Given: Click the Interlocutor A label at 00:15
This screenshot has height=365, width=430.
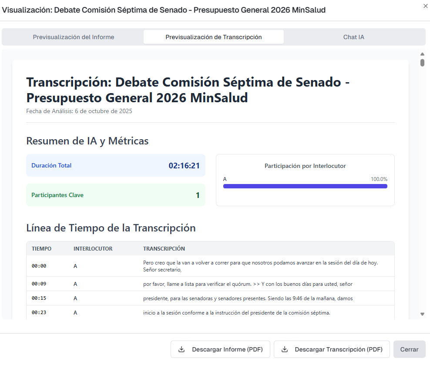Looking at the screenshot, I should (x=75, y=298).
